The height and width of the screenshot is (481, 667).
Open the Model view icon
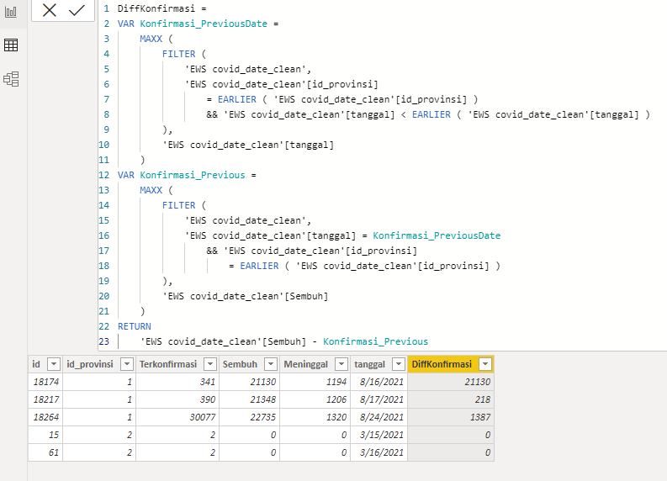pyautogui.click(x=11, y=79)
